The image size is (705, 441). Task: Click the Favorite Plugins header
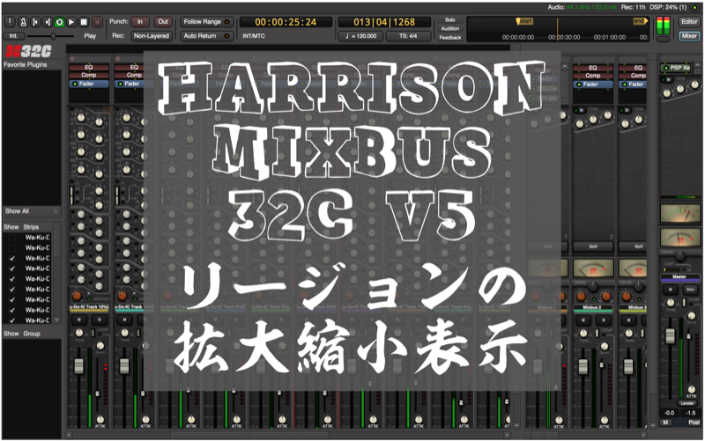[26, 64]
